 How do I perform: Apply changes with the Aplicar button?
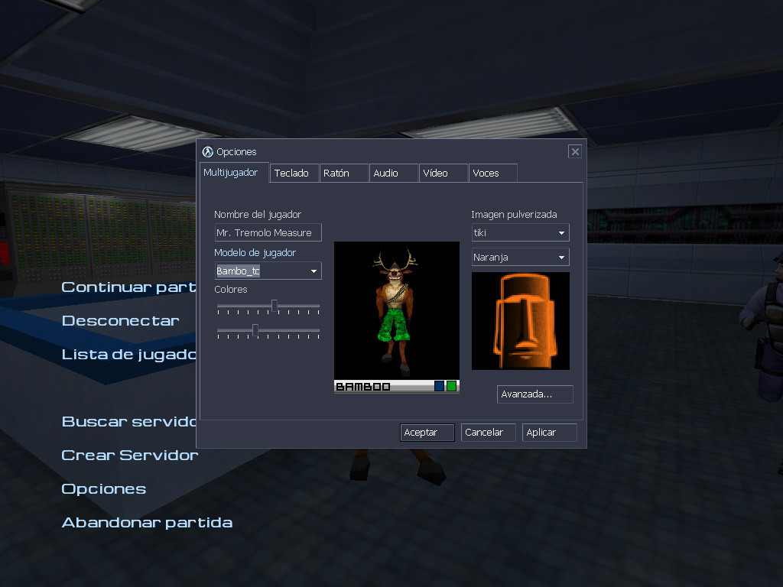click(549, 432)
